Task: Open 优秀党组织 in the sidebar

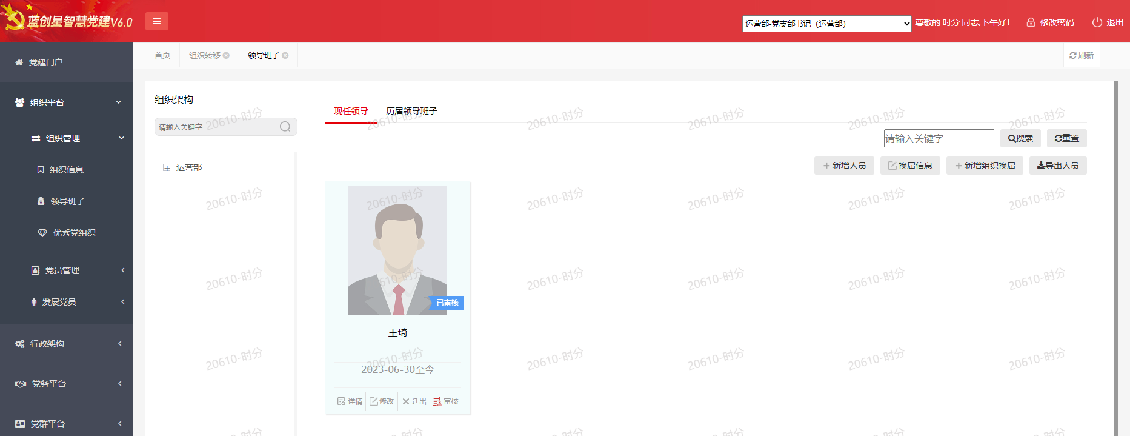Action: point(74,233)
